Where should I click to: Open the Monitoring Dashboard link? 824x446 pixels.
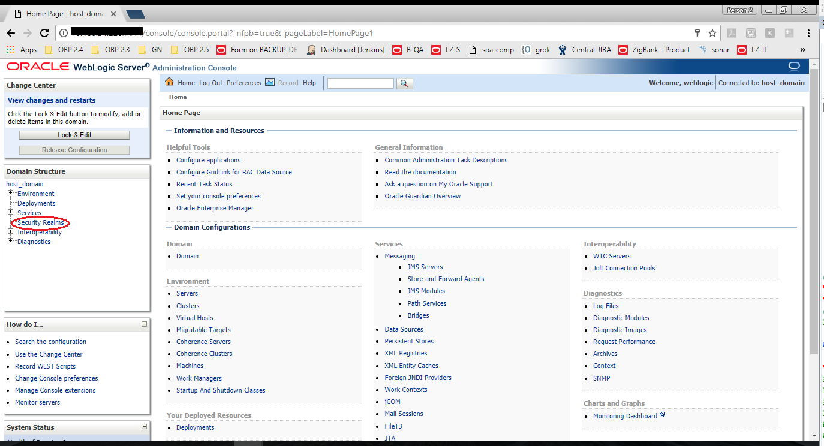coord(625,416)
